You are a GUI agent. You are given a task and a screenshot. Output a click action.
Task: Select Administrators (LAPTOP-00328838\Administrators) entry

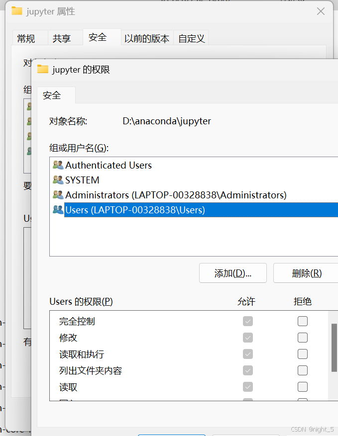(176, 195)
